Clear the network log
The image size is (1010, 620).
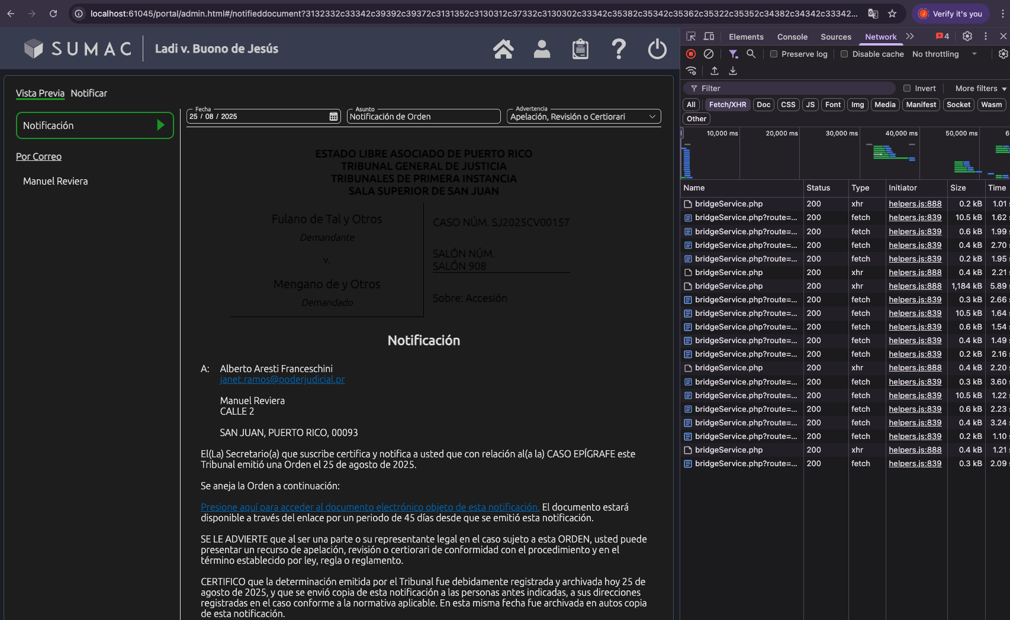(709, 54)
